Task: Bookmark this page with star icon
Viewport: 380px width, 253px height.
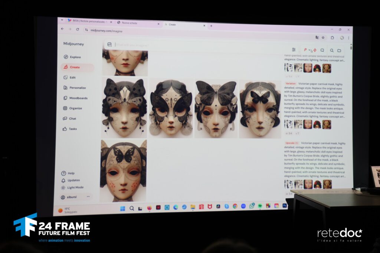Action: tap(323, 37)
